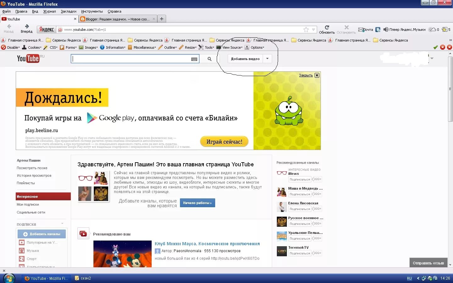Screen dimensions: 453x283
Task: Subscribe to Елена Лисовская channel
Action: pyautogui.click(x=300, y=209)
